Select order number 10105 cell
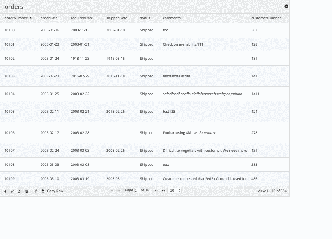332x239 pixels. click(9, 112)
